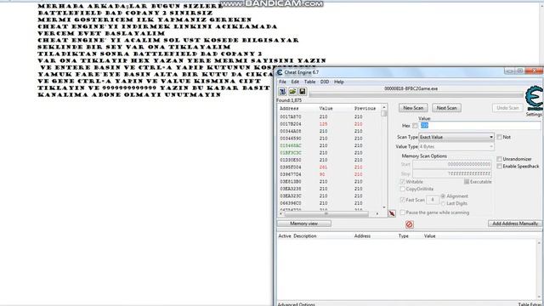Open Memory view

304,224
